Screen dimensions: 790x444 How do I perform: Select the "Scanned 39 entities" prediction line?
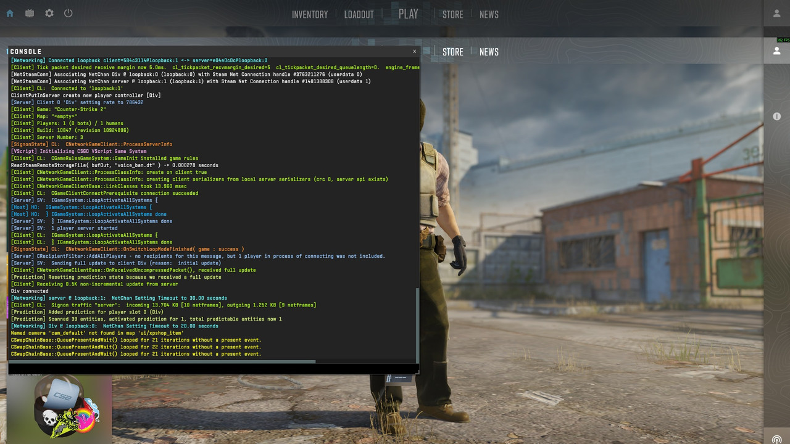pyautogui.click(x=146, y=319)
